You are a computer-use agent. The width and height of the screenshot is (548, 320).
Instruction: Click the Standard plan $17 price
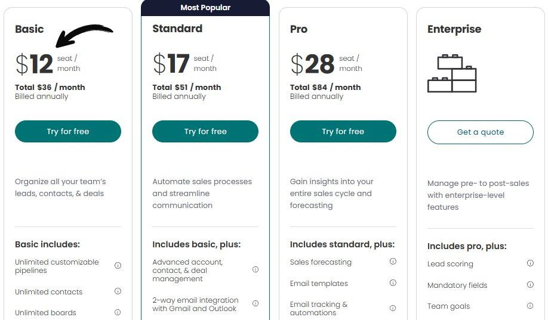click(x=171, y=64)
